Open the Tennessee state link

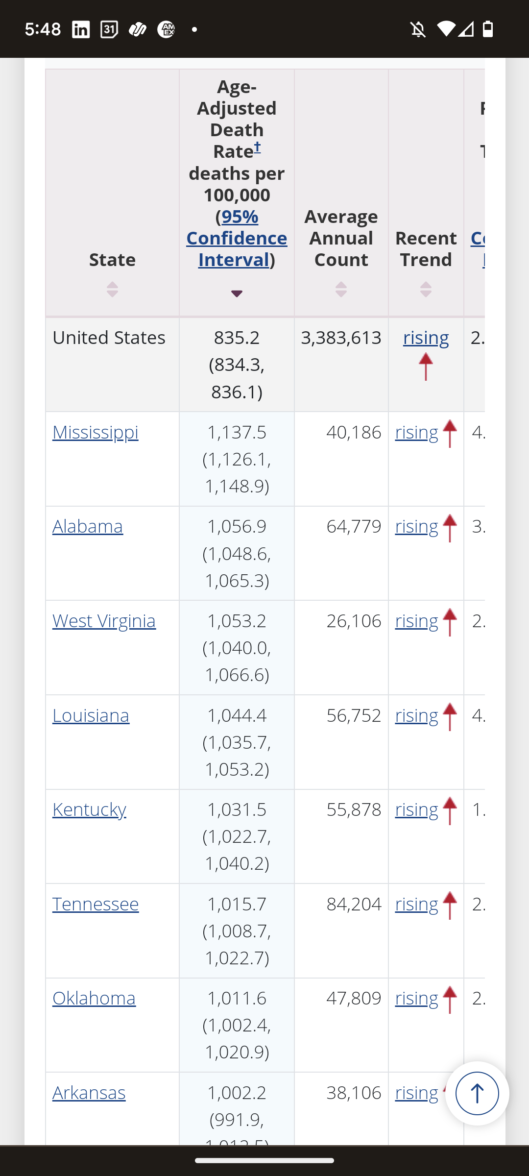coord(96,904)
